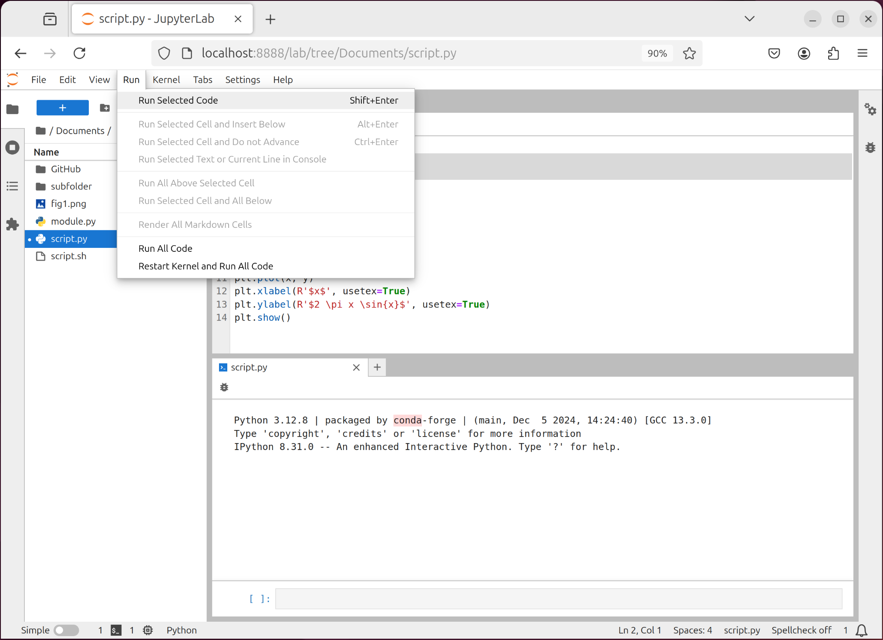Open Firefox recent browsing view icon
Screen dimensions: 883x640
[x=50, y=19]
